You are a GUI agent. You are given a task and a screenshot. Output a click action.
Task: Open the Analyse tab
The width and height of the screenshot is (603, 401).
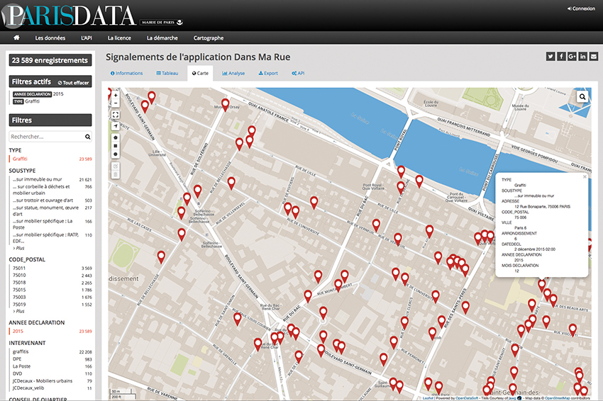coord(233,73)
